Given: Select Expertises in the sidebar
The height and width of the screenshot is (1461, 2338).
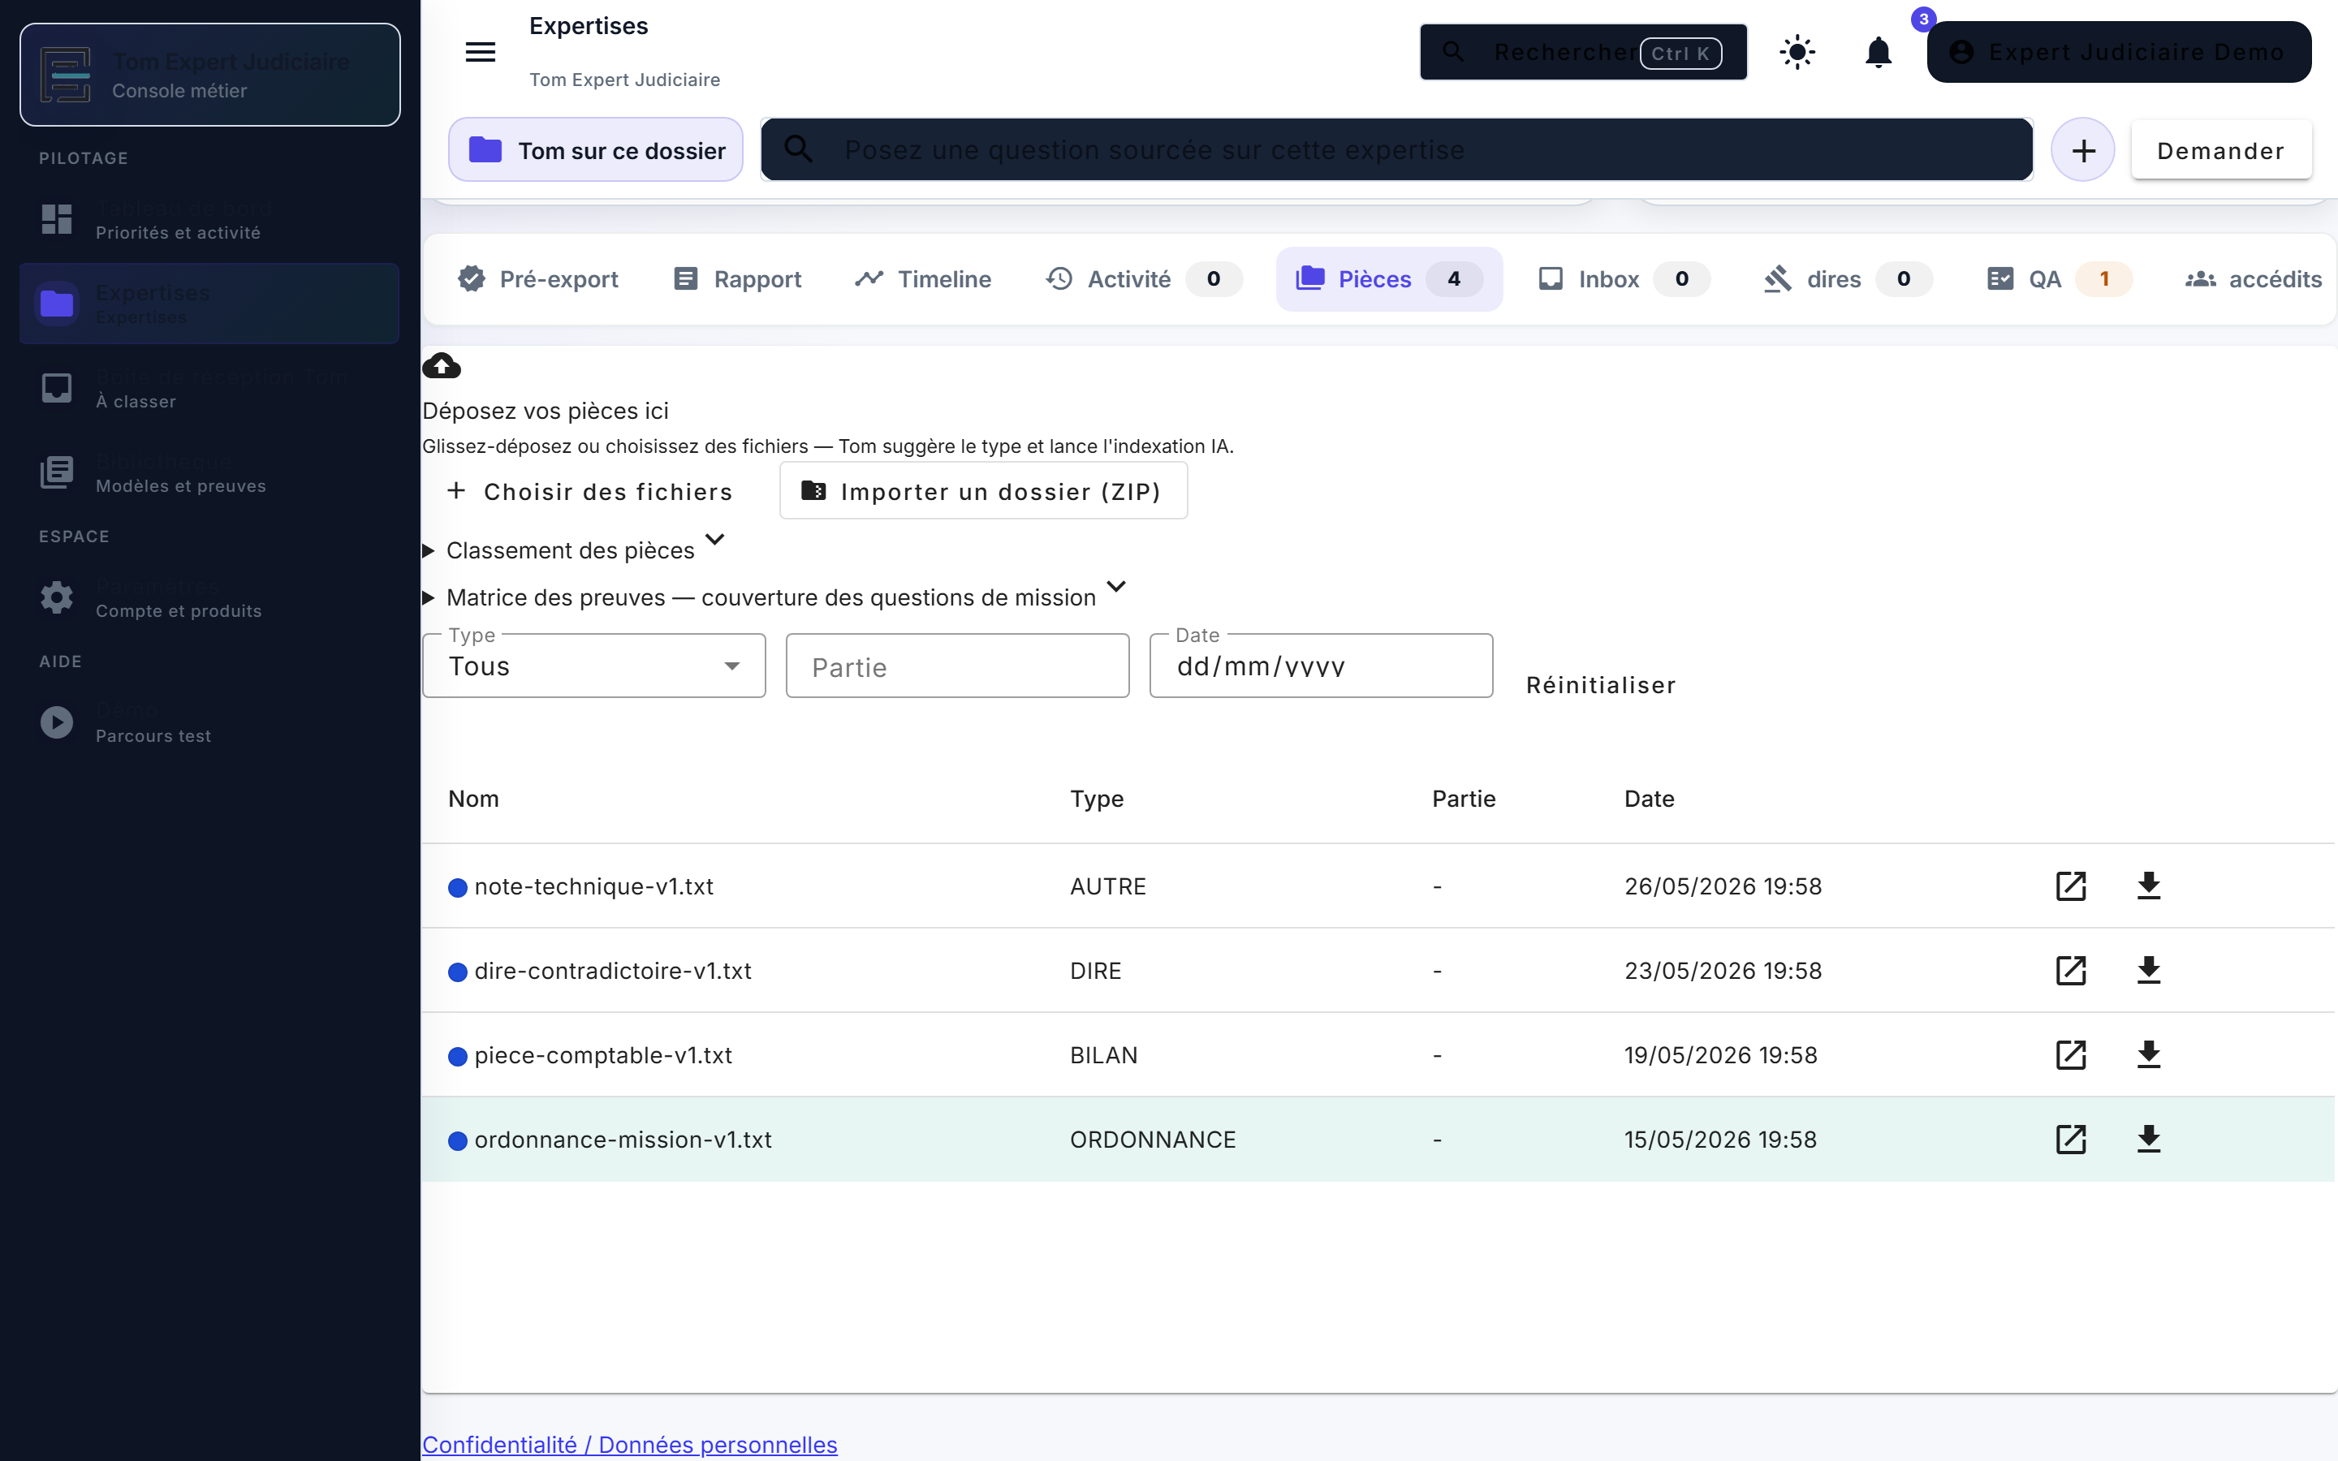Looking at the screenshot, I should point(209,304).
